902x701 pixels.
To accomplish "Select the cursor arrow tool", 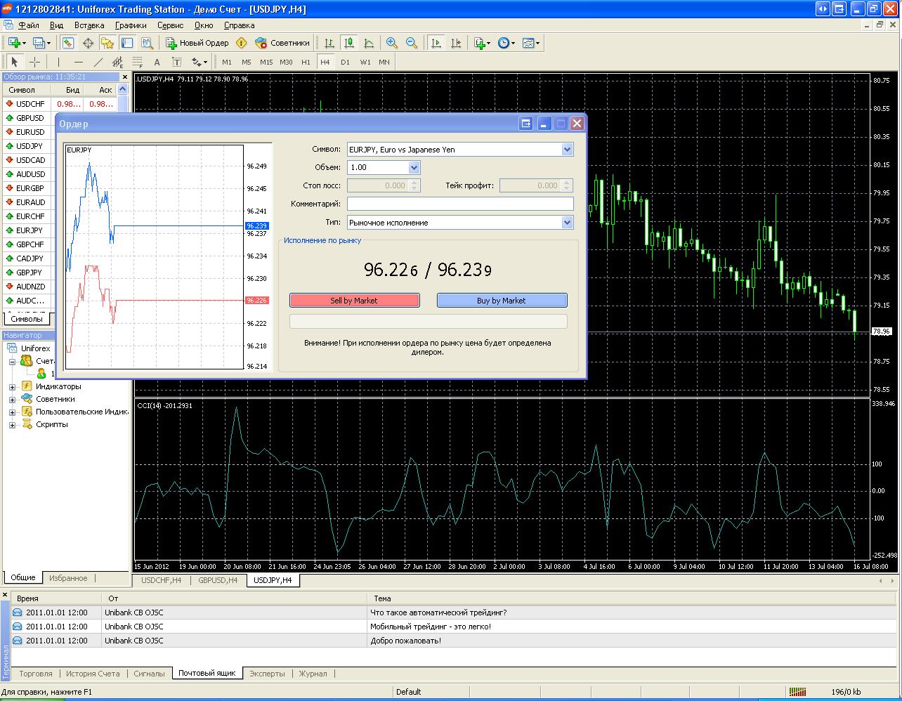I will [14, 62].
